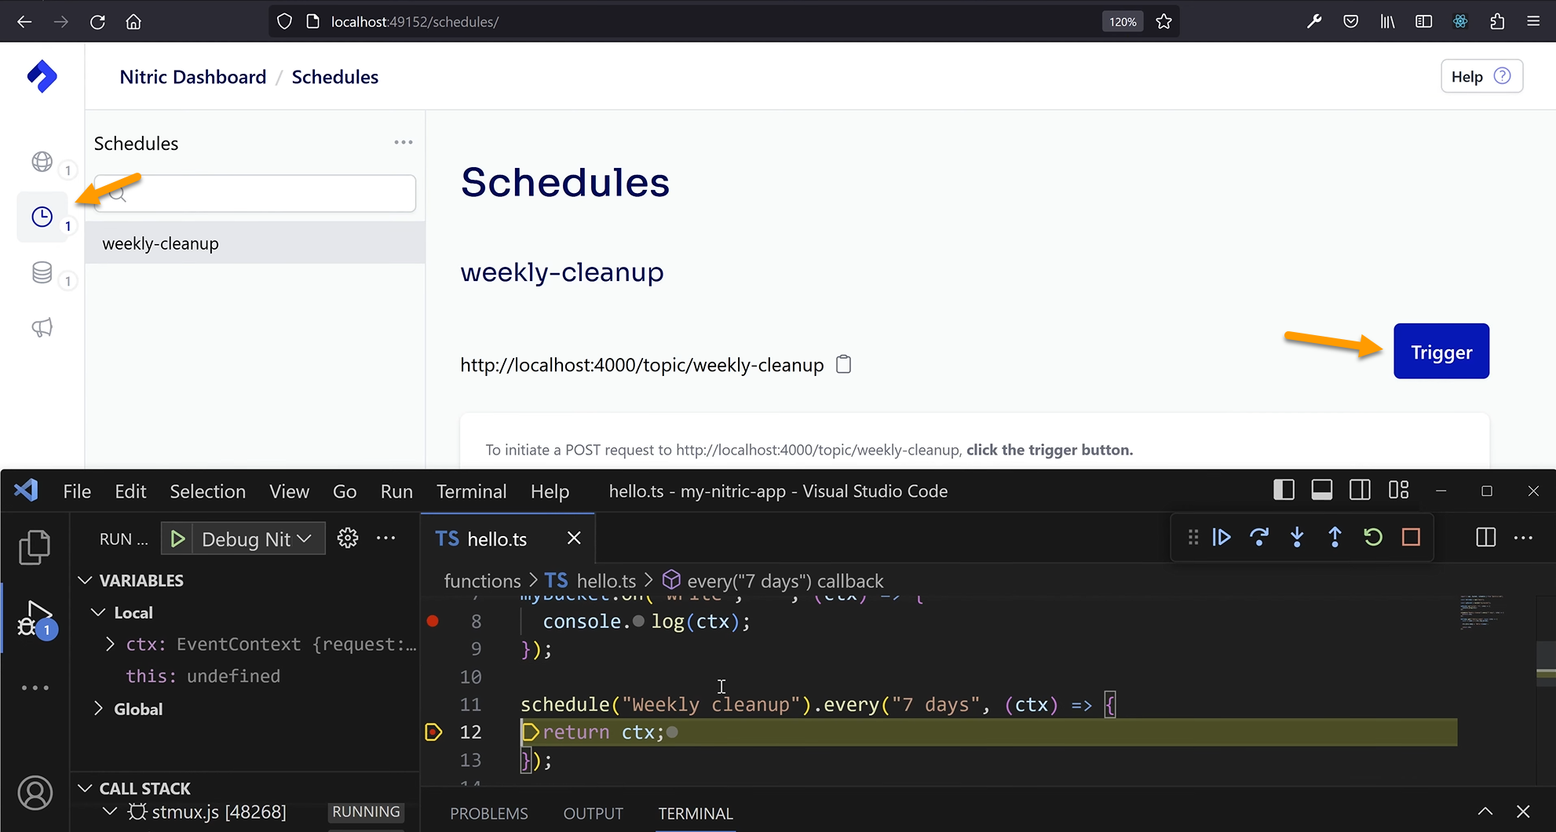
Task: Copy the weekly-cleanup topic URL
Action: [x=844, y=364]
